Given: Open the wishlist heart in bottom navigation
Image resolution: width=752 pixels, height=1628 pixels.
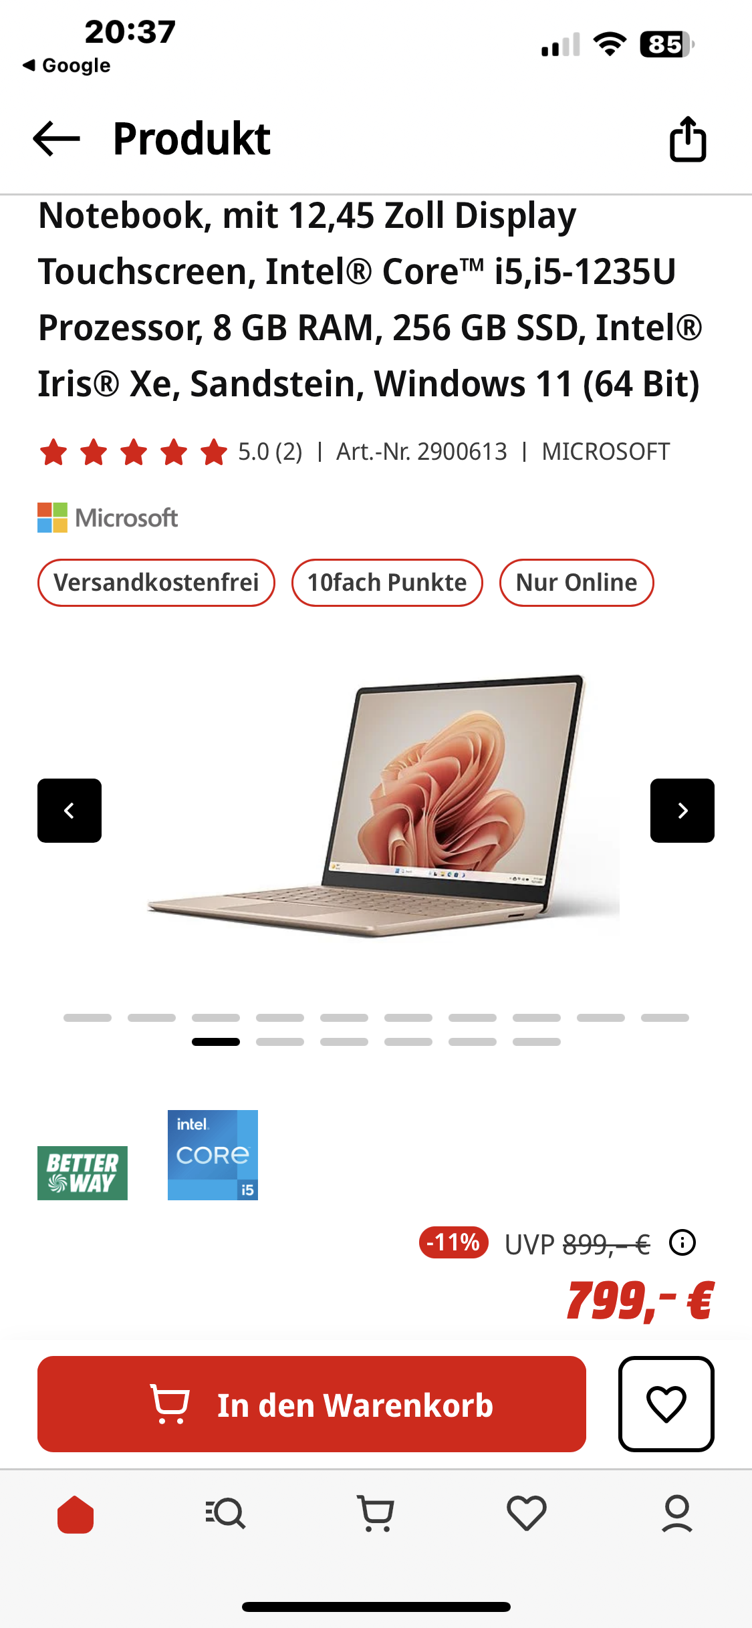Looking at the screenshot, I should pyautogui.click(x=527, y=1514).
